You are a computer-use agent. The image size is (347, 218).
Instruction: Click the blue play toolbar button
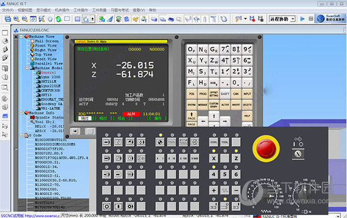click(302, 19)
